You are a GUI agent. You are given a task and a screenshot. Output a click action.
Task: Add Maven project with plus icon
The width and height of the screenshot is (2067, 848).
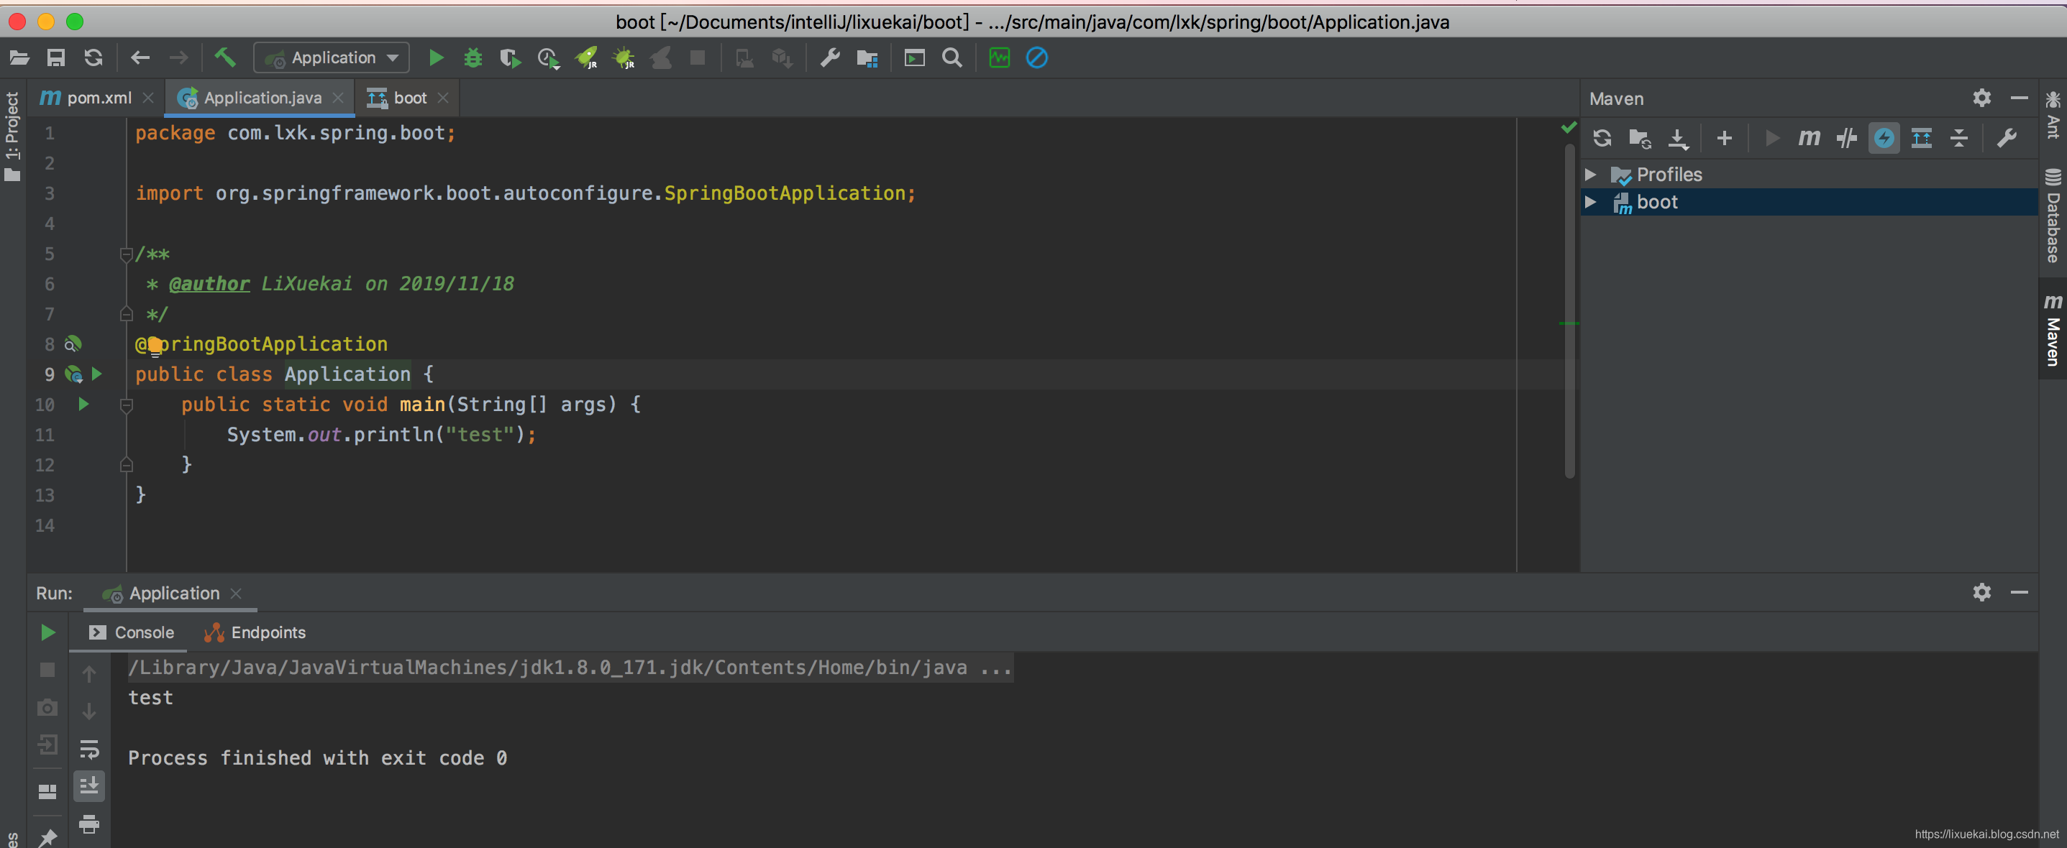tap(1723, 138)
